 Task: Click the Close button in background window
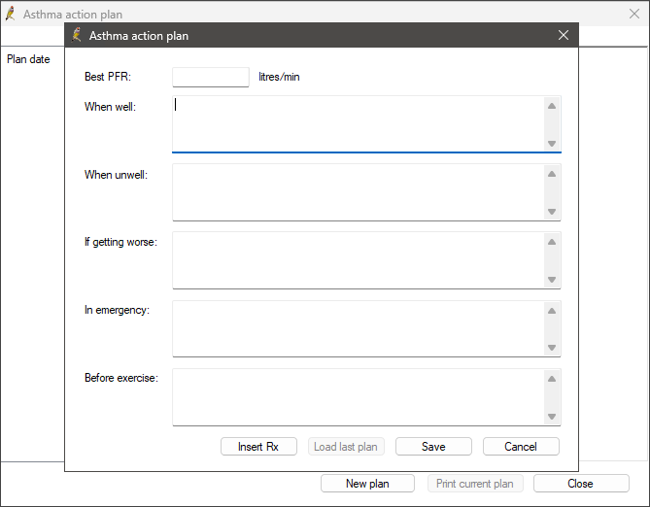point(581,484)
